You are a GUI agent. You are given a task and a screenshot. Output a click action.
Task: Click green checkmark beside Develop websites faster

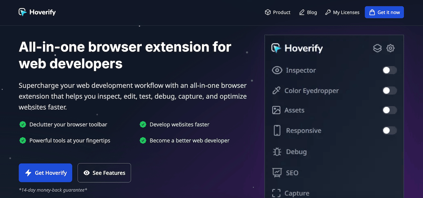point(143,124)
